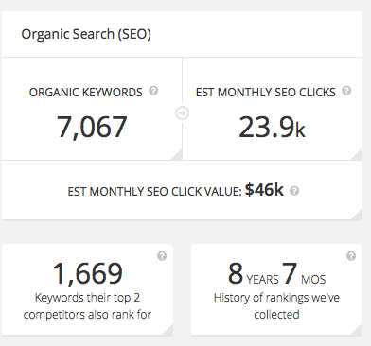Click help icon beside Est Monthly SEO Clicks

coord(346,91)
